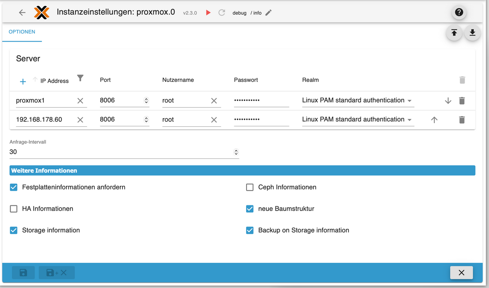Viewport: 489px width, 288px height.
Task: Select the OPTIONEN tab
Action: pyautogui.click(x=22, y=32)
